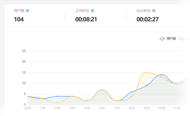Click the data point at 3:00
Viewport: 190px width, 116px height.
72,96
